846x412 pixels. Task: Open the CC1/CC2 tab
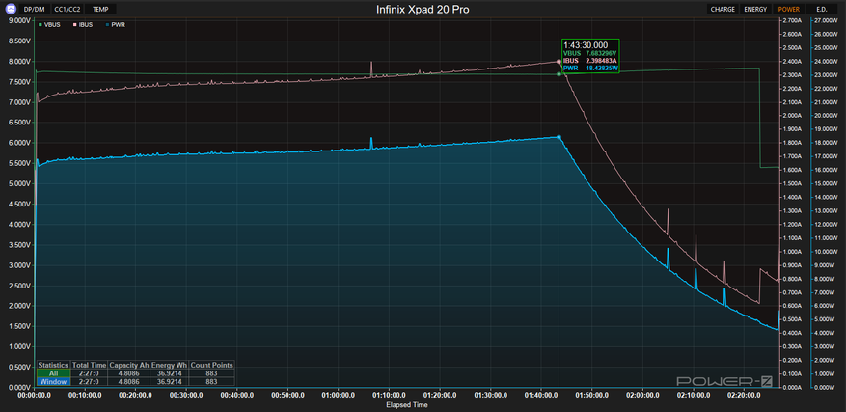[68, 9]
